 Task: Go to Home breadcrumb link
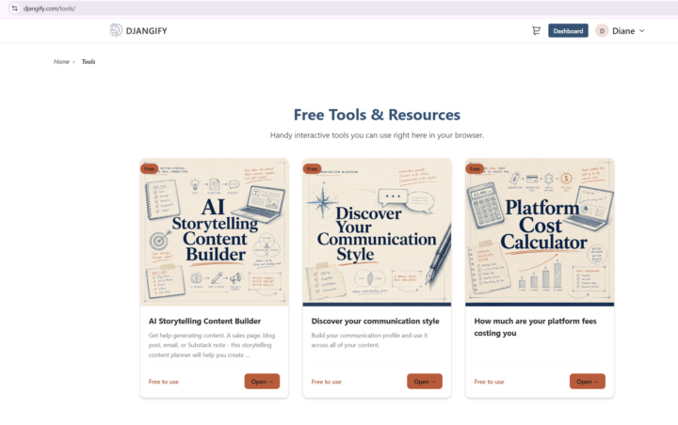61,62
